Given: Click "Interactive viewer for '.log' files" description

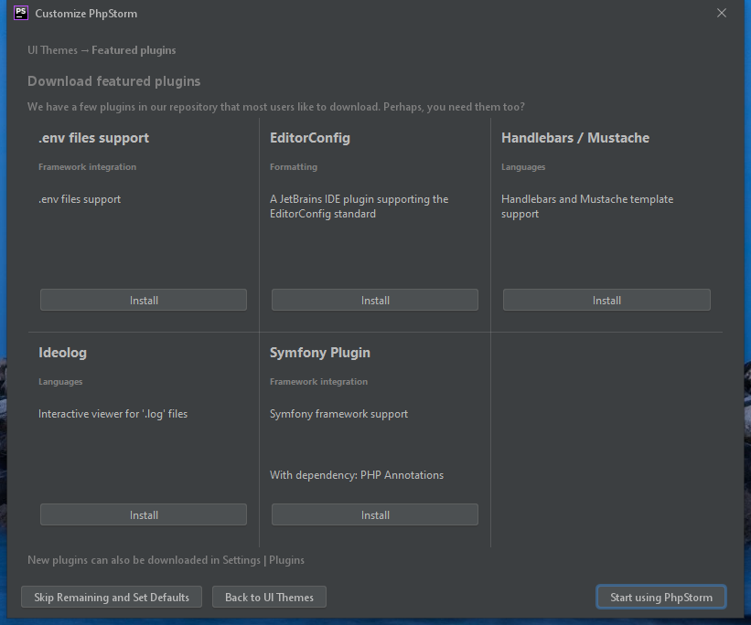Looking at the screenshot, I should coord(113,414).
